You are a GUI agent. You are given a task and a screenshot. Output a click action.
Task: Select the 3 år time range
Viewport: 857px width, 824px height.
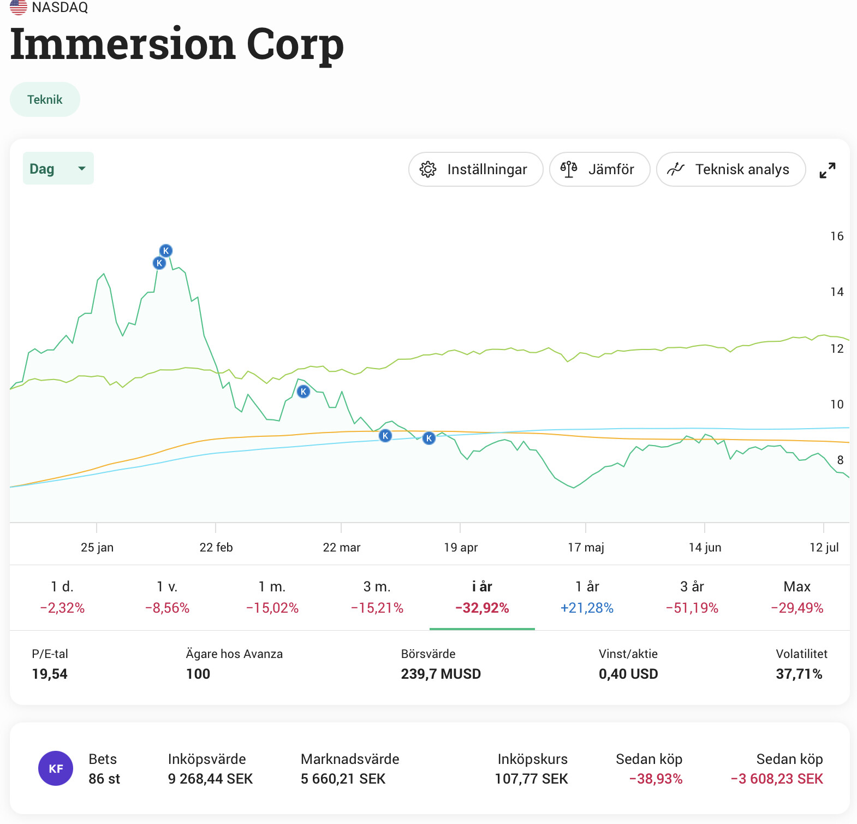692,597
